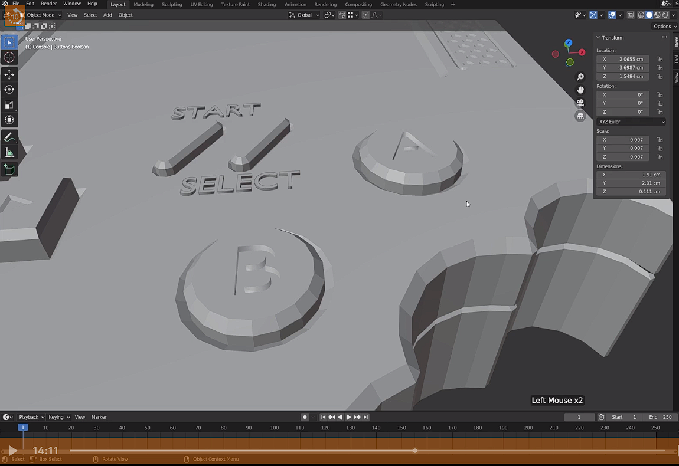Switch to Shading workspace
The image size is (679, 466).
[267, 4]
